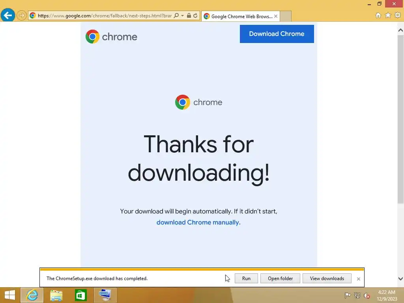Refresh the page with reload icon
Viewport: 404px width, 303px height.
195,15
